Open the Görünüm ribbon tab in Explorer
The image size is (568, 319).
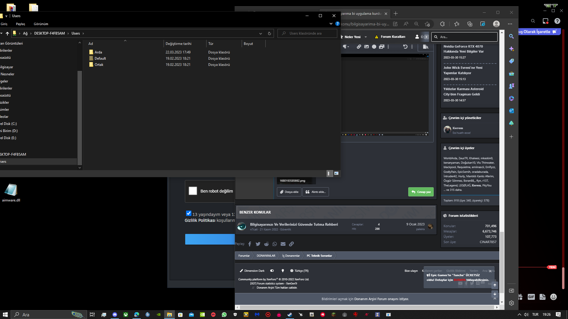pos(41,24)
